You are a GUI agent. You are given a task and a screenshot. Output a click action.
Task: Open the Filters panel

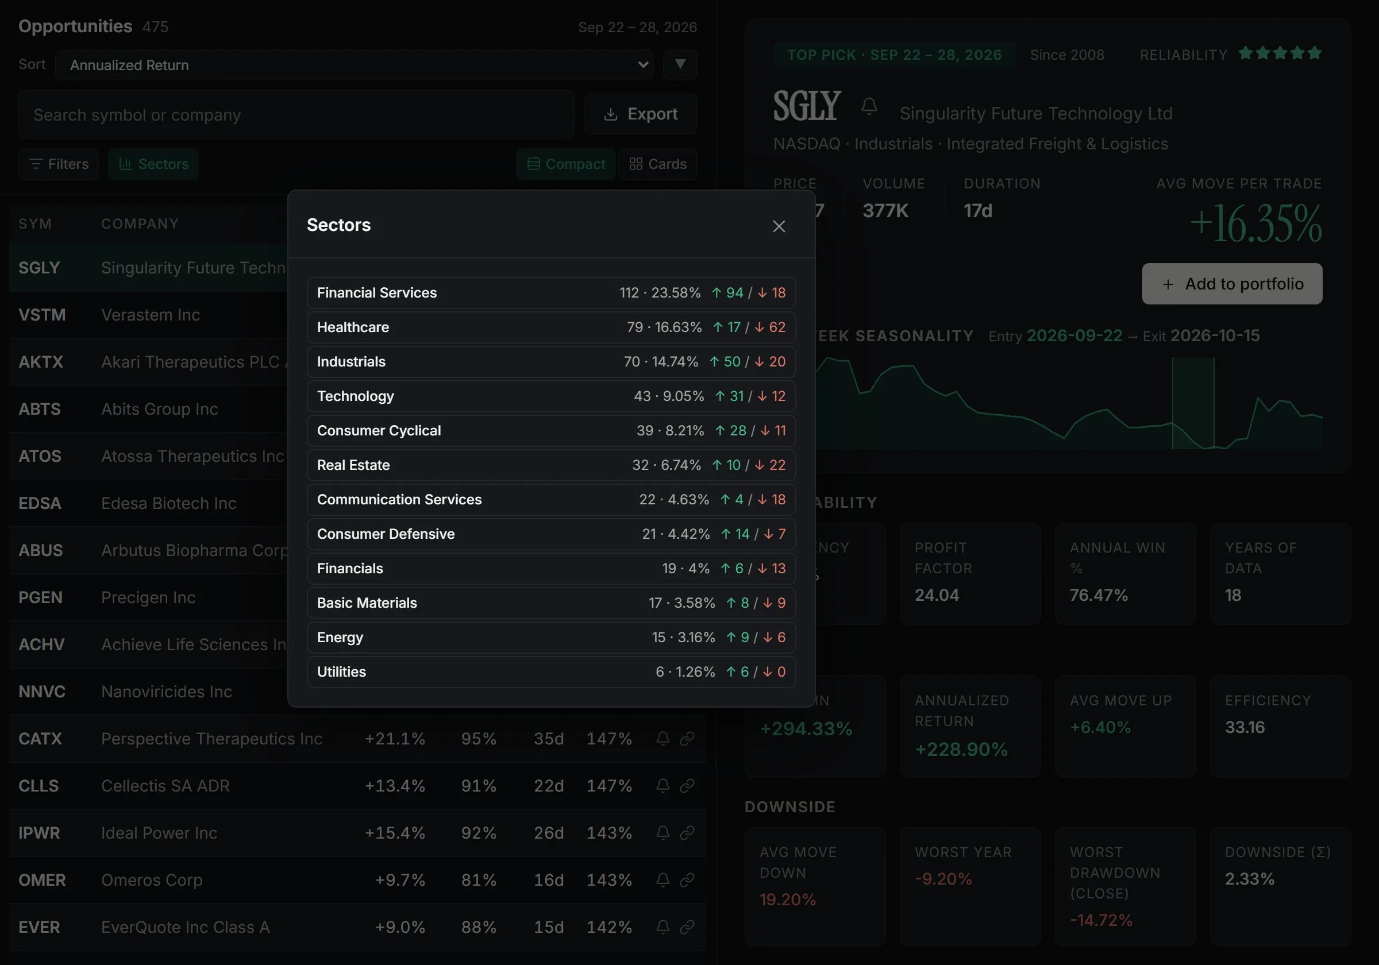(x=58, y=164)
